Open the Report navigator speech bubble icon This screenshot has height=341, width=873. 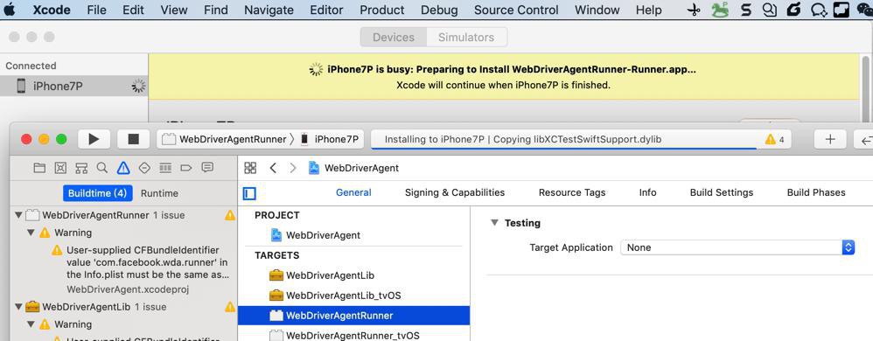click(207, 168)
